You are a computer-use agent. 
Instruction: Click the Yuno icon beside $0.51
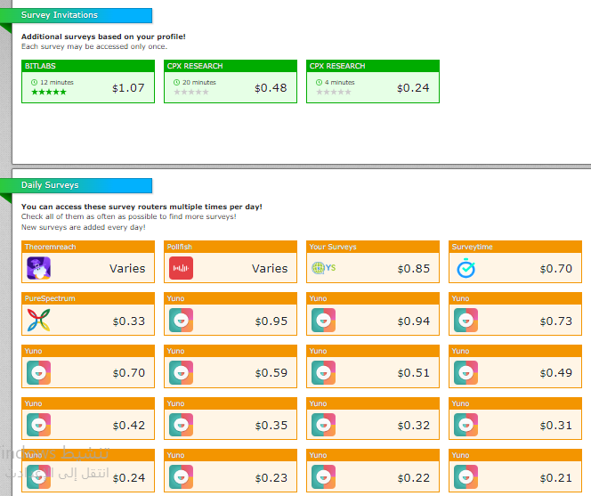[323, 372]
